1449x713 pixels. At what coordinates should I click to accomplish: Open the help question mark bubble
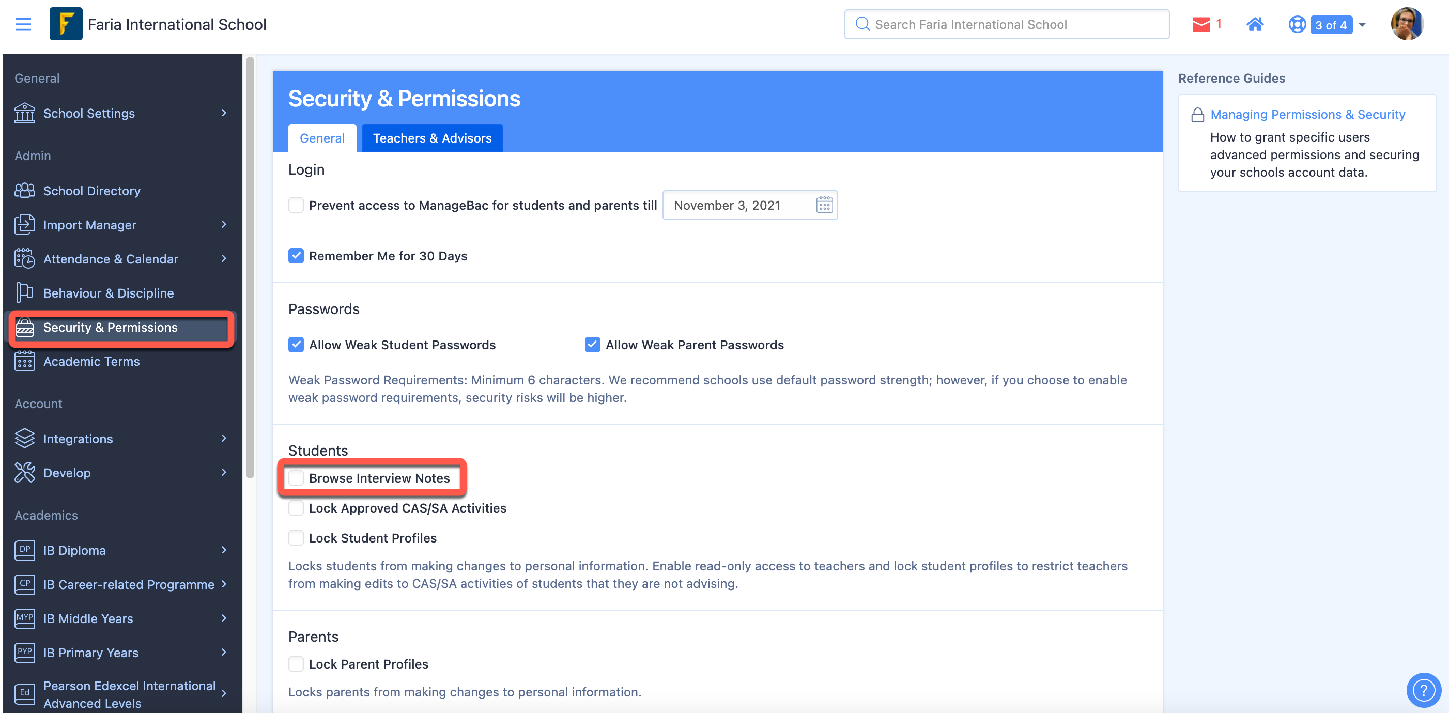pos(1424,689)
